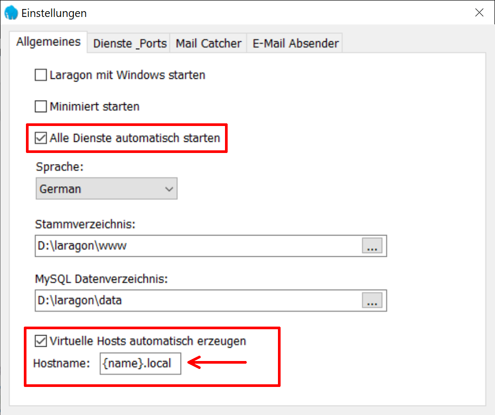The image size is (495, 415).
Task: Click the Laragon app icon in title bar
Action: [11, 13]
